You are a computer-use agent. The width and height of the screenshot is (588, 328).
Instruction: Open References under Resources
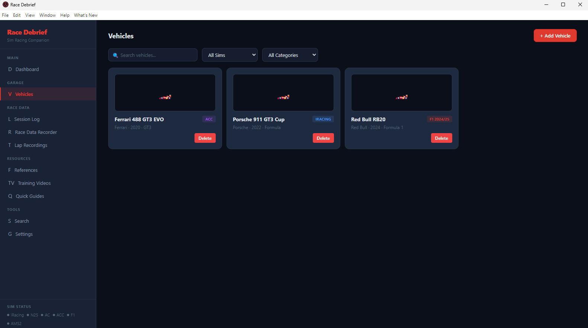tap(48, 170)
